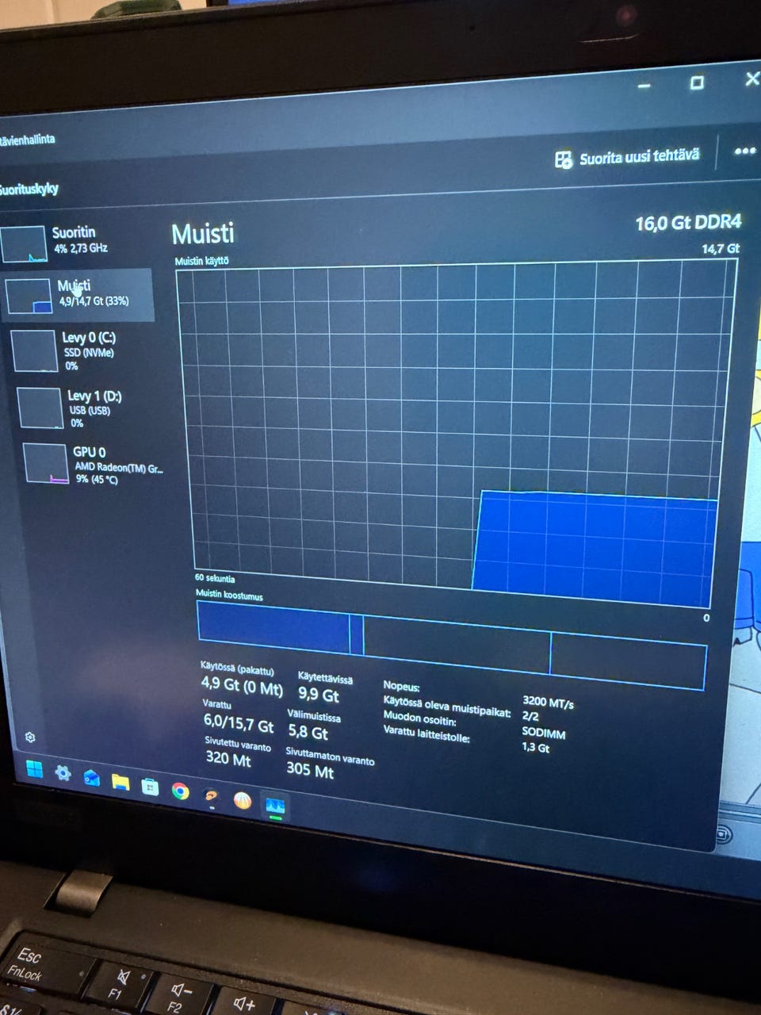Click the "9,9 Gt" available value
This screenshot has height=1015, width=761.
click(319, 695)
